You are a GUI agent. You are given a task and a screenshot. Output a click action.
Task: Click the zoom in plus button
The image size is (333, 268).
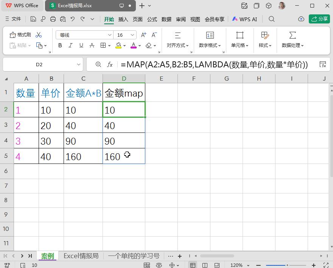[313, 265]
